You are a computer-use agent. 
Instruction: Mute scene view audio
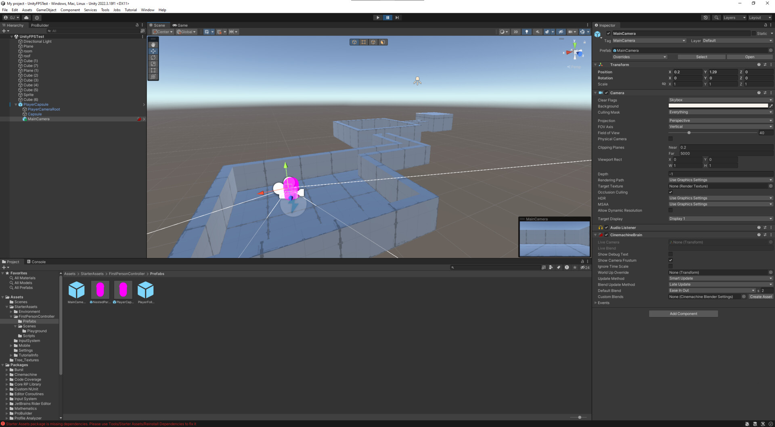pos(537,31)
